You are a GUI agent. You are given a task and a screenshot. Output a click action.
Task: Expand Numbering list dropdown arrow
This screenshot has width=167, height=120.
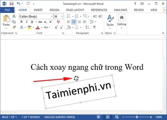[80, 16]
